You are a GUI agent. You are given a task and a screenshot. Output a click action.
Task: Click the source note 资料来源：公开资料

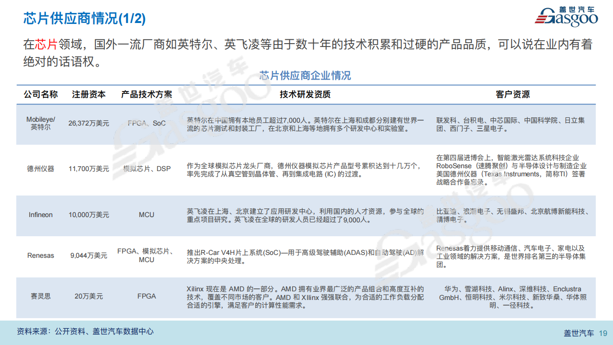coord(85,332)
